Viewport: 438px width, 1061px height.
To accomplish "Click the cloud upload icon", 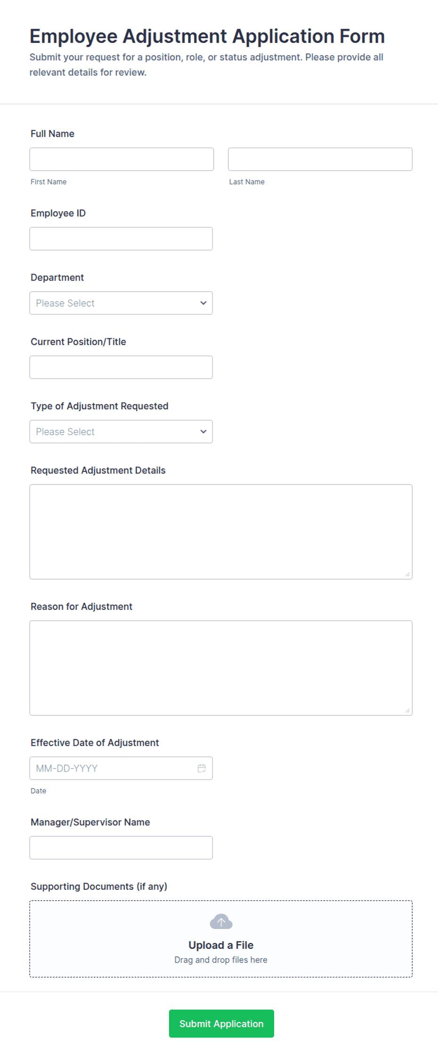I will coord(221,921).
